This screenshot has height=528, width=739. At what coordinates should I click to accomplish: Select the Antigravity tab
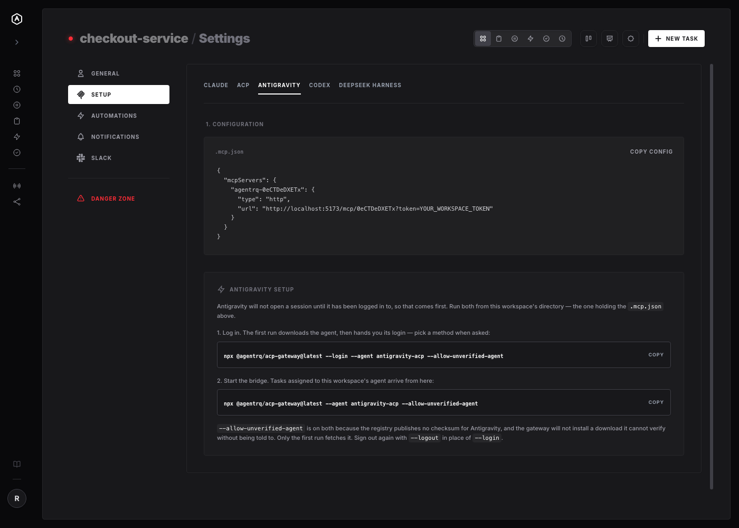click(279, 85)
